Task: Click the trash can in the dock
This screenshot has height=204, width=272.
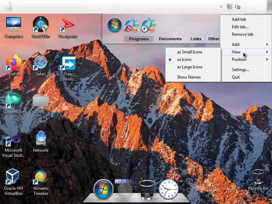Action: coord(147,189)
